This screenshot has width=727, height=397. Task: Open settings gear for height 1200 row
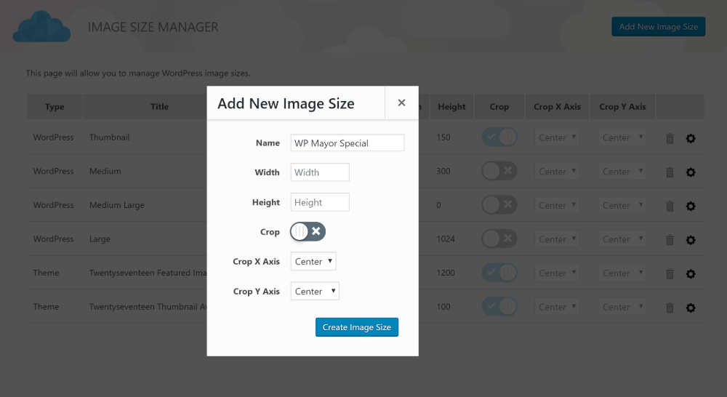(x=691, y=273)
